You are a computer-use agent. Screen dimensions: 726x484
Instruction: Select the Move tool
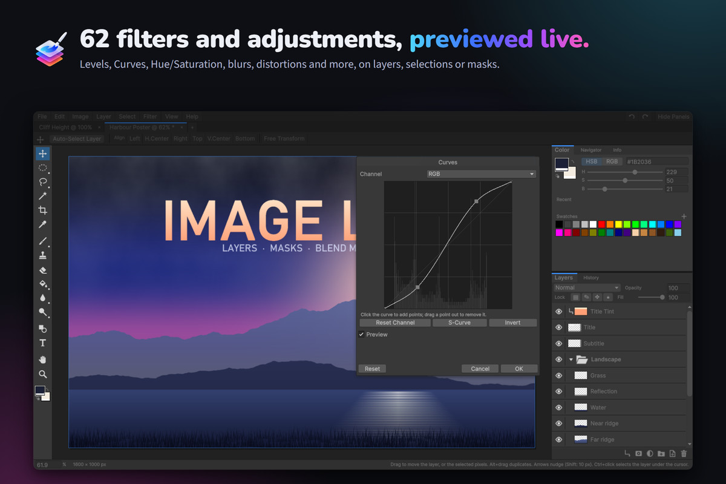[43, 154]
